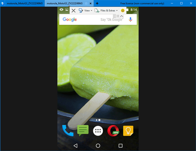Image resolution: width=196 pixels, height=151 pixels.
Task: Tap the picture notification icon
Action: pos(67,10)
